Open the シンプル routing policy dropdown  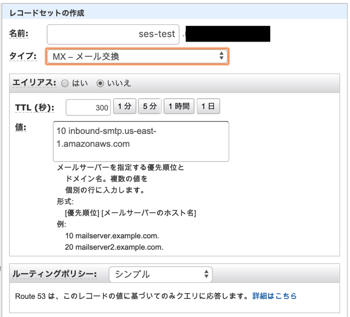coord(160,274)
